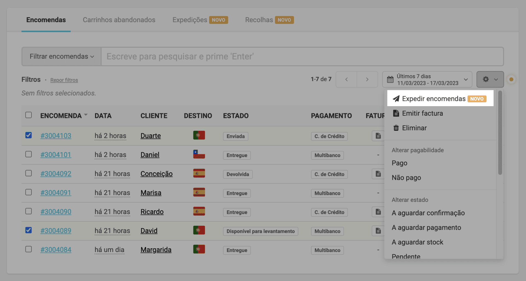Viewport: 526px width, 281px height.
Task: Choose Emitir factura from the menu
Action: click(x=422, y=113)
